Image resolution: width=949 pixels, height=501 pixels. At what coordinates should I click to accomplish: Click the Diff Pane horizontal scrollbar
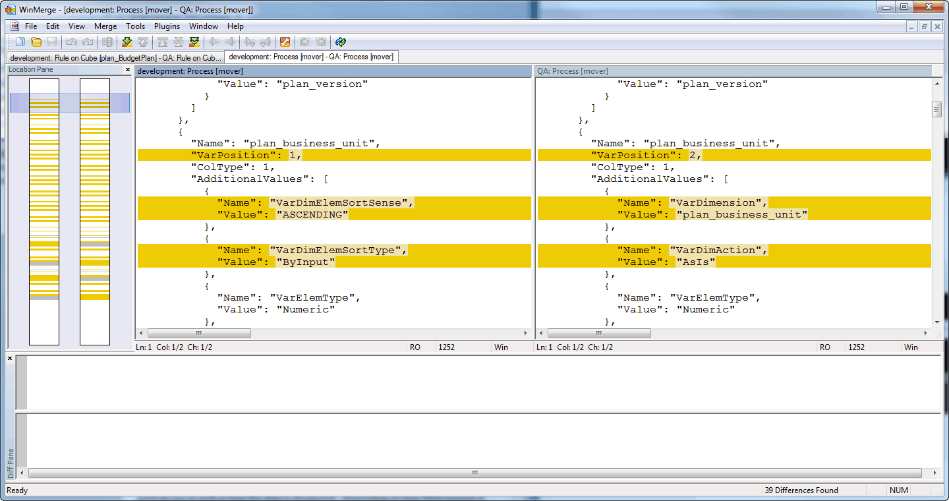click(474, 473)
